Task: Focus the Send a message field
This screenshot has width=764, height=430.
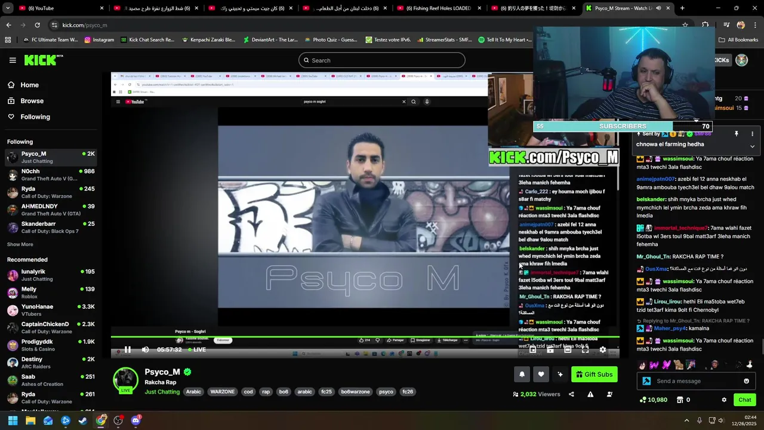Action: (x=696, y=381)
